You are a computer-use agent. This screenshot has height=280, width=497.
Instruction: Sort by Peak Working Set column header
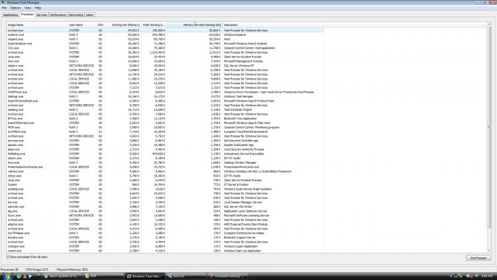click(154, 25)
